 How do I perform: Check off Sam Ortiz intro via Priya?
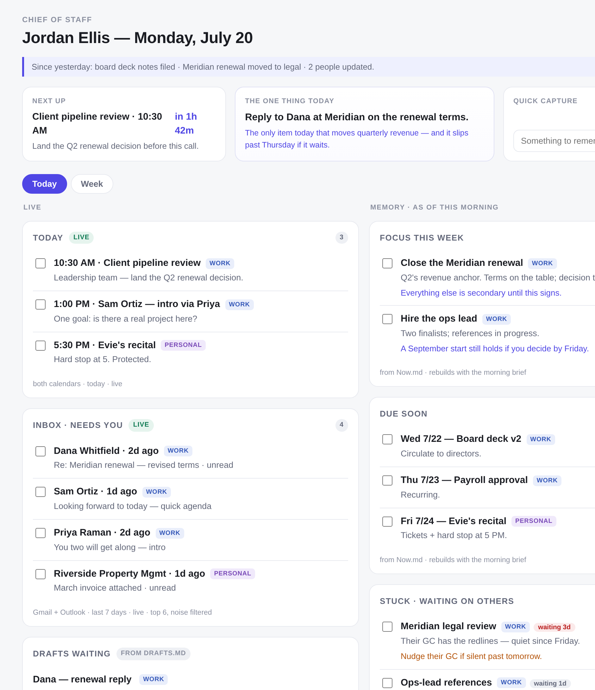[41, 304]
